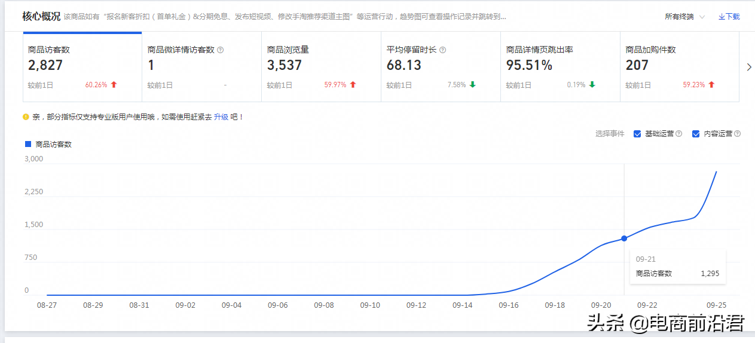
Task: Toggle the 内容运营 checkbox
Action: point(696,134)
